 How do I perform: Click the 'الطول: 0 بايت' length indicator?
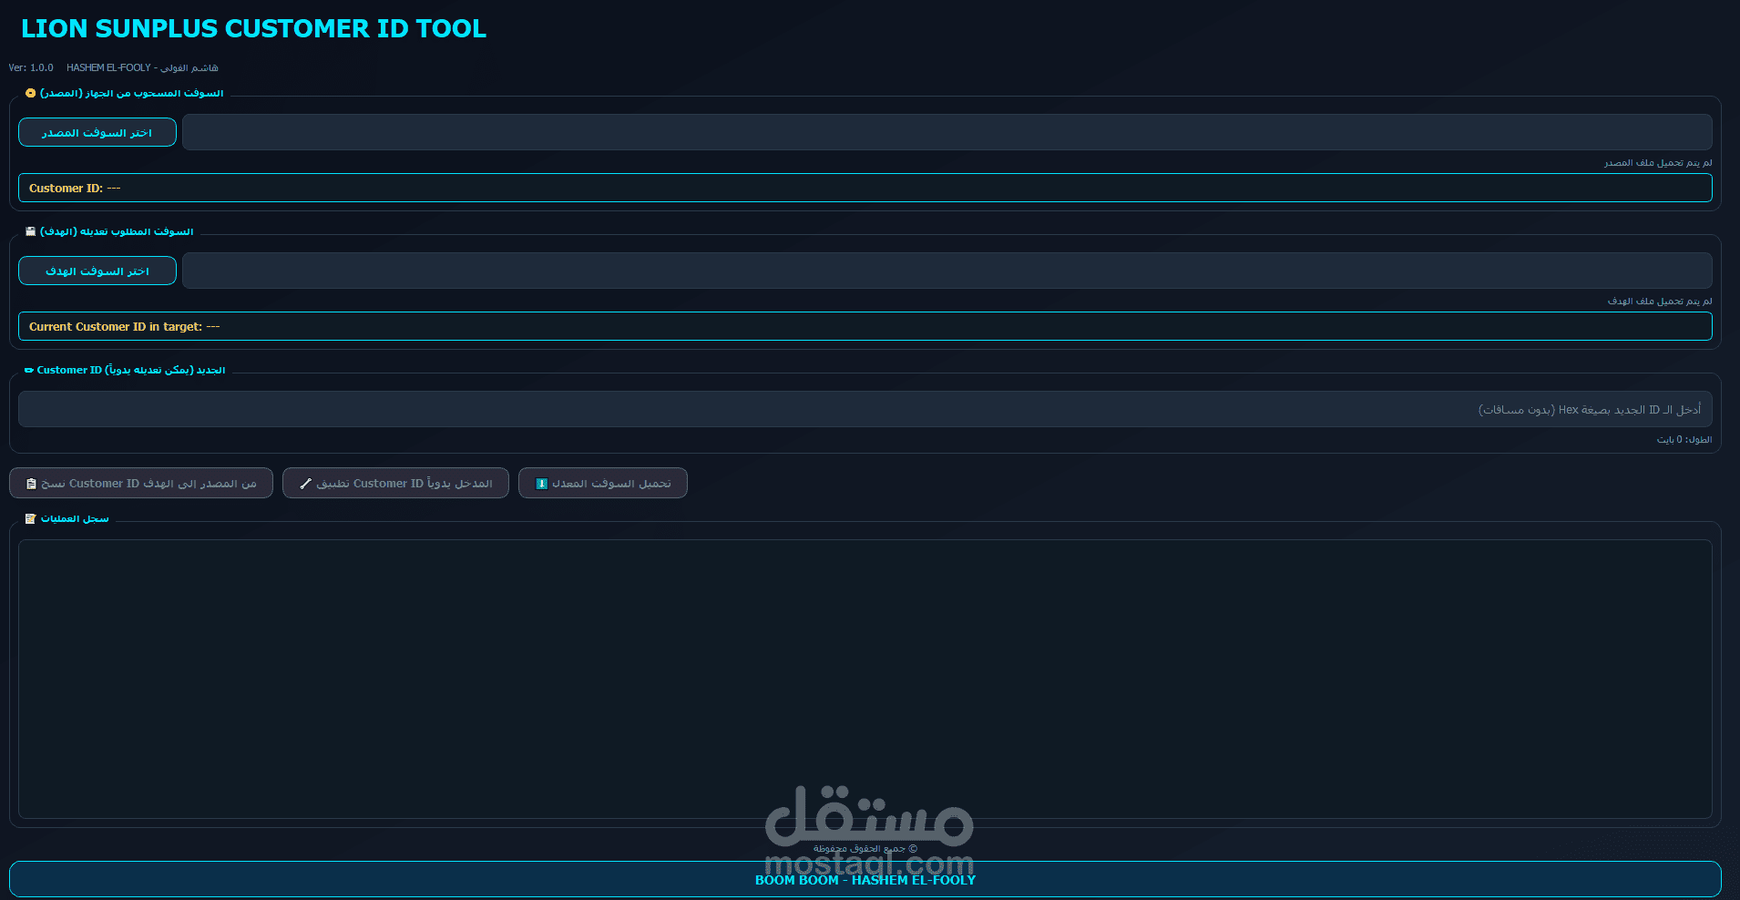[1684, 439]
